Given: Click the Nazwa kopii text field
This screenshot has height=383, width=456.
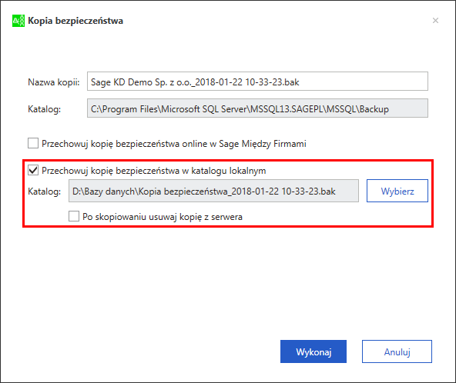Looking at the screenshot, I should point(257,82).
